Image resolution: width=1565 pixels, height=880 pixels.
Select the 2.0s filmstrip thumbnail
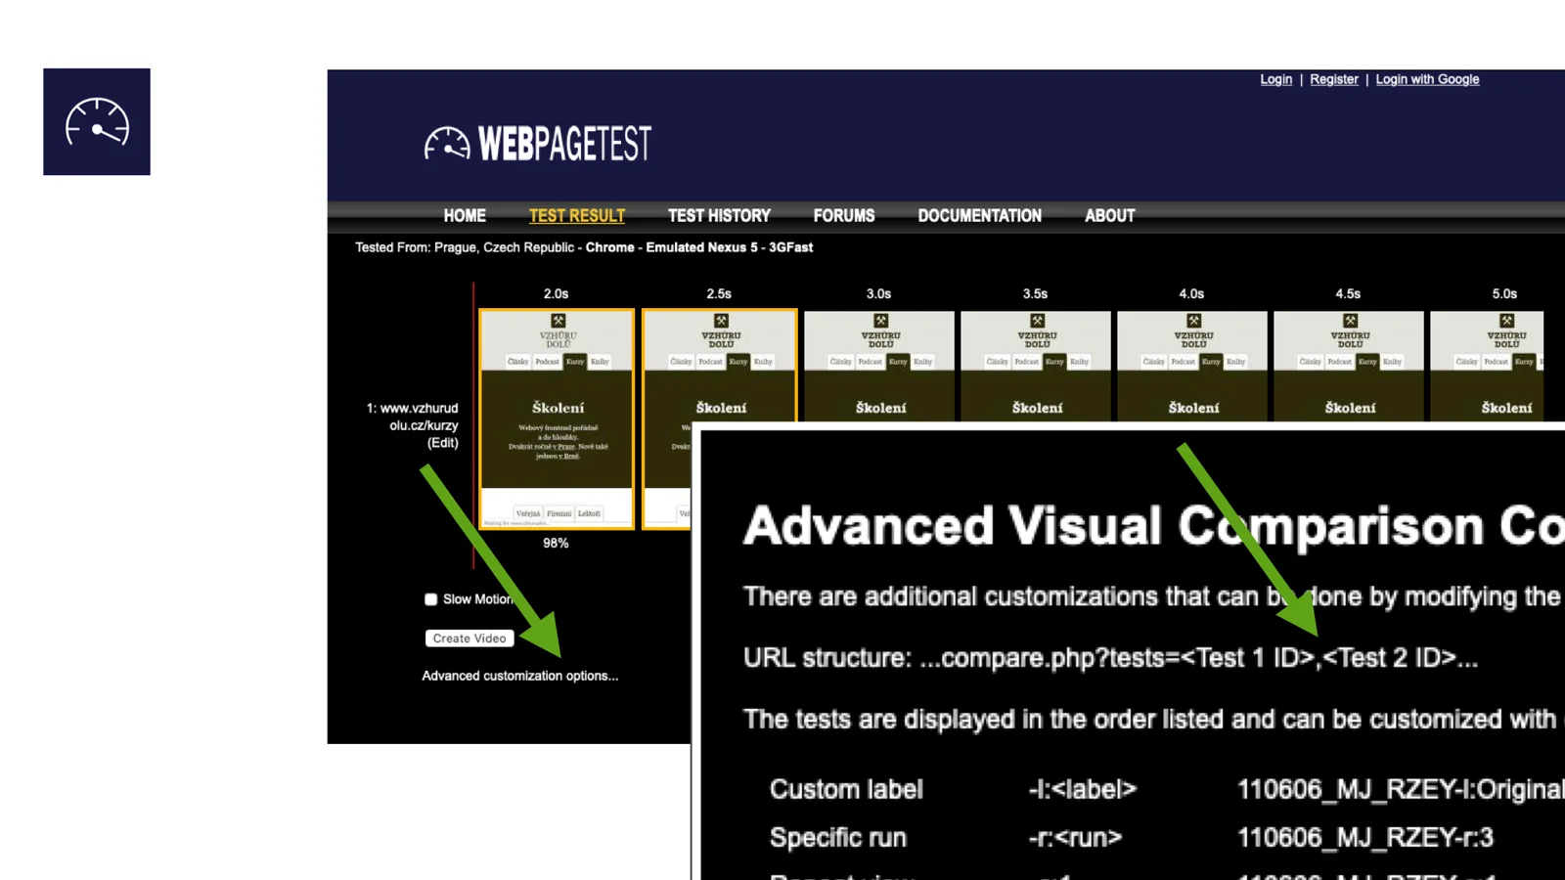pyautogui.click(x=557, y=418)
